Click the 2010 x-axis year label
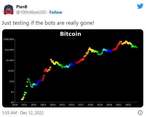Viewport: 146px width, 117px height. tap(15, 105)
